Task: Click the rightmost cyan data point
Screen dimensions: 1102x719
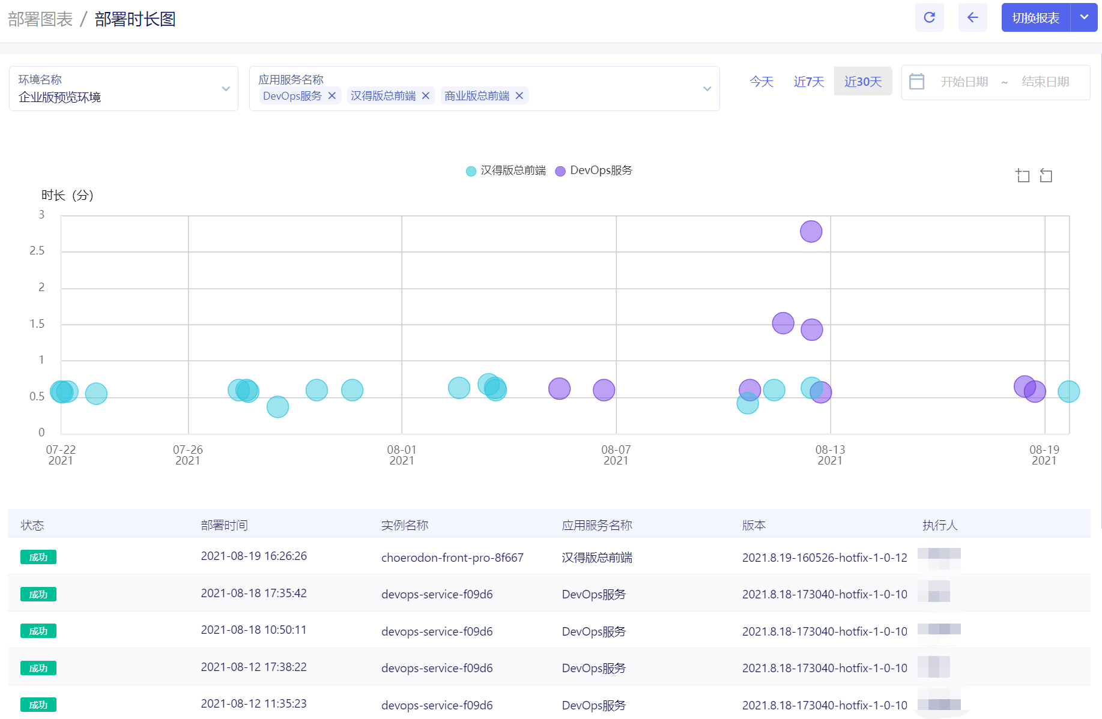Action: point(1068,391)
